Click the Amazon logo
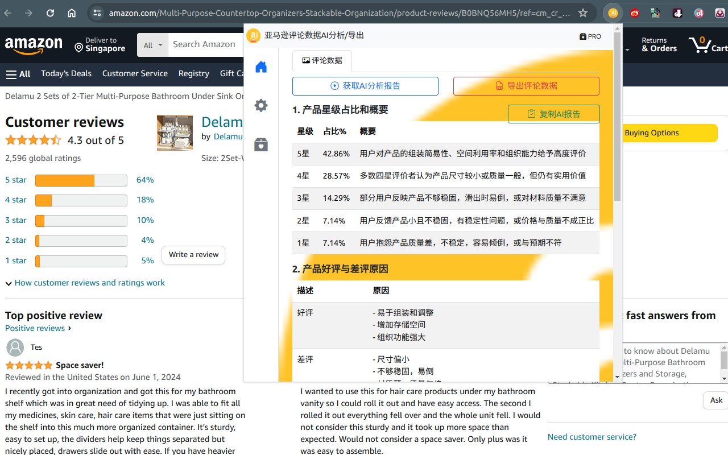The image size is (728, 455). 34,45
